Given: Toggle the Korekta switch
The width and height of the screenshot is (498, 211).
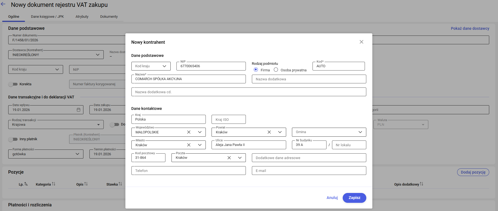Looking at the screenshot, I should (x=13, y=84).
